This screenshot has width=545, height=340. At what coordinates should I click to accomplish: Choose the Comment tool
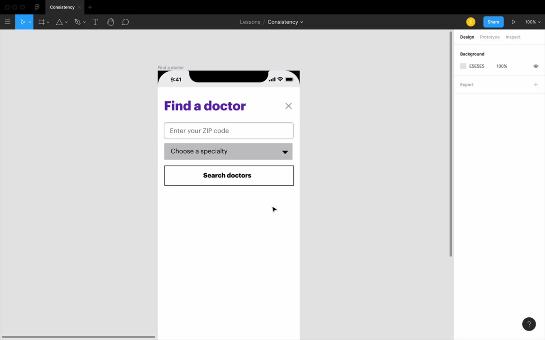125,22
